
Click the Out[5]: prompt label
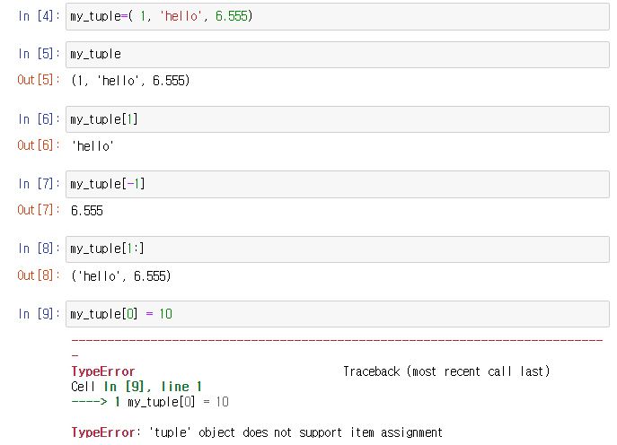pos(39,80)
